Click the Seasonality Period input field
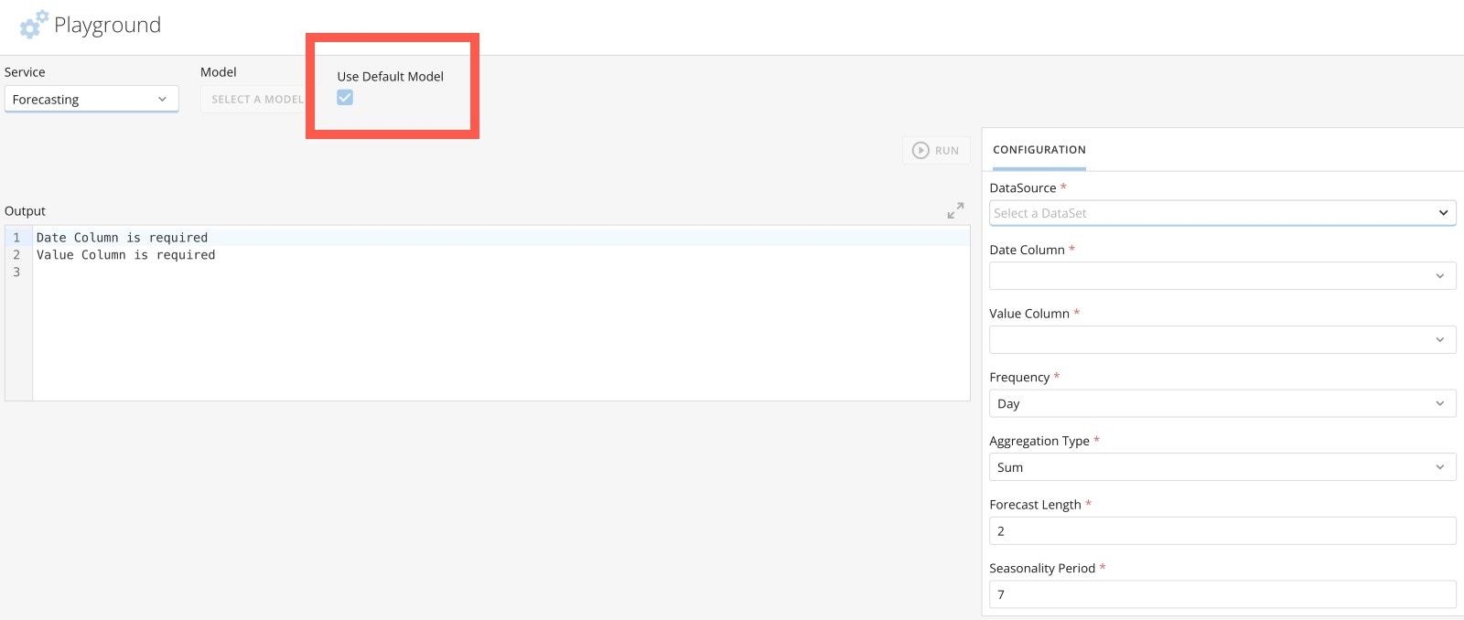Screen dimensions: 1464x620 tap(1222, 594)
